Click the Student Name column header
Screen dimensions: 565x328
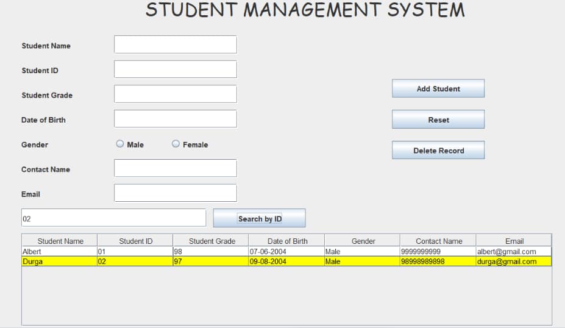coord(60,241)
